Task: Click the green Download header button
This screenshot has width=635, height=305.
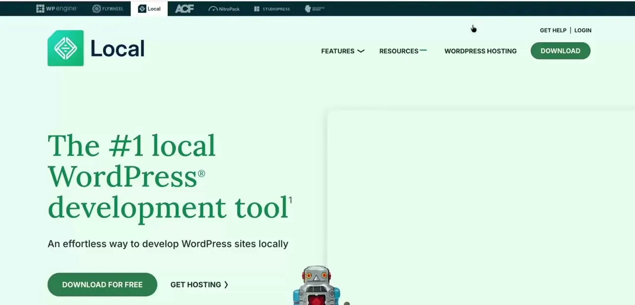Action: click(x=561, y=51)
